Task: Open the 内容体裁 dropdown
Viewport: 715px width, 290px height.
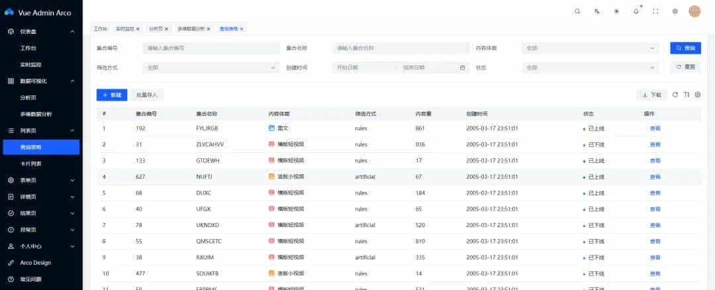Action: click(590, 48)
